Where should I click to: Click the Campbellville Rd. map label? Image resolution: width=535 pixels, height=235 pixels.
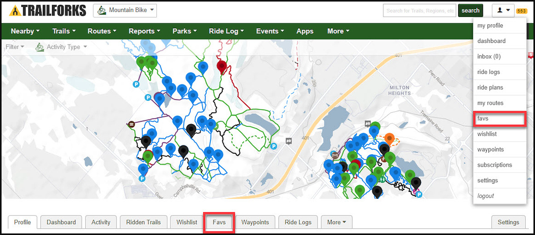pyautogui.click(x=187, y=191)
